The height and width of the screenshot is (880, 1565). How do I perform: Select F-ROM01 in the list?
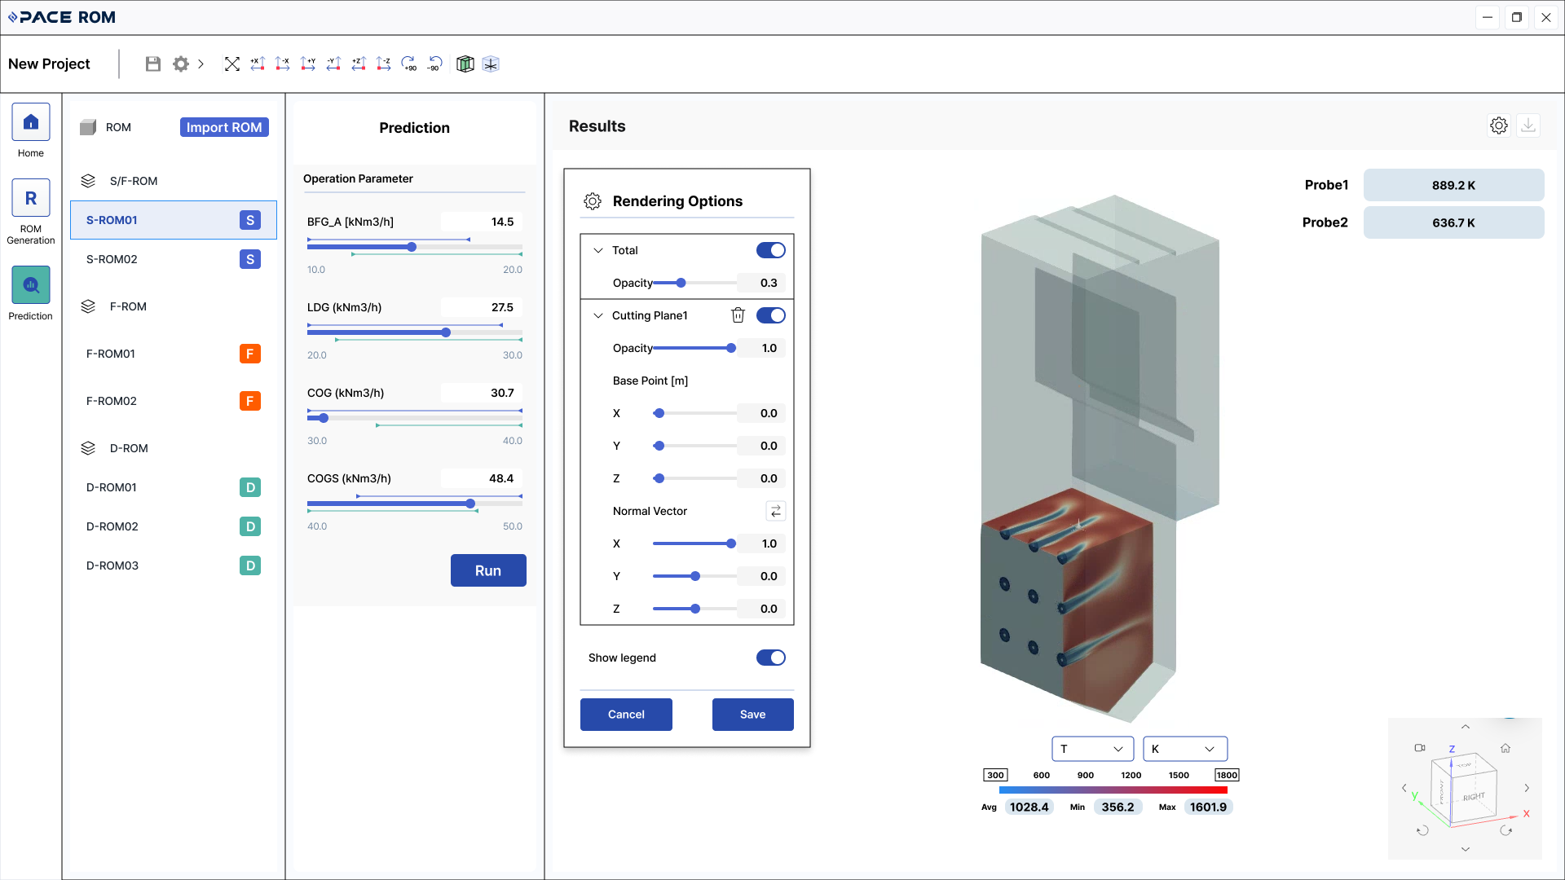(174, 354)
